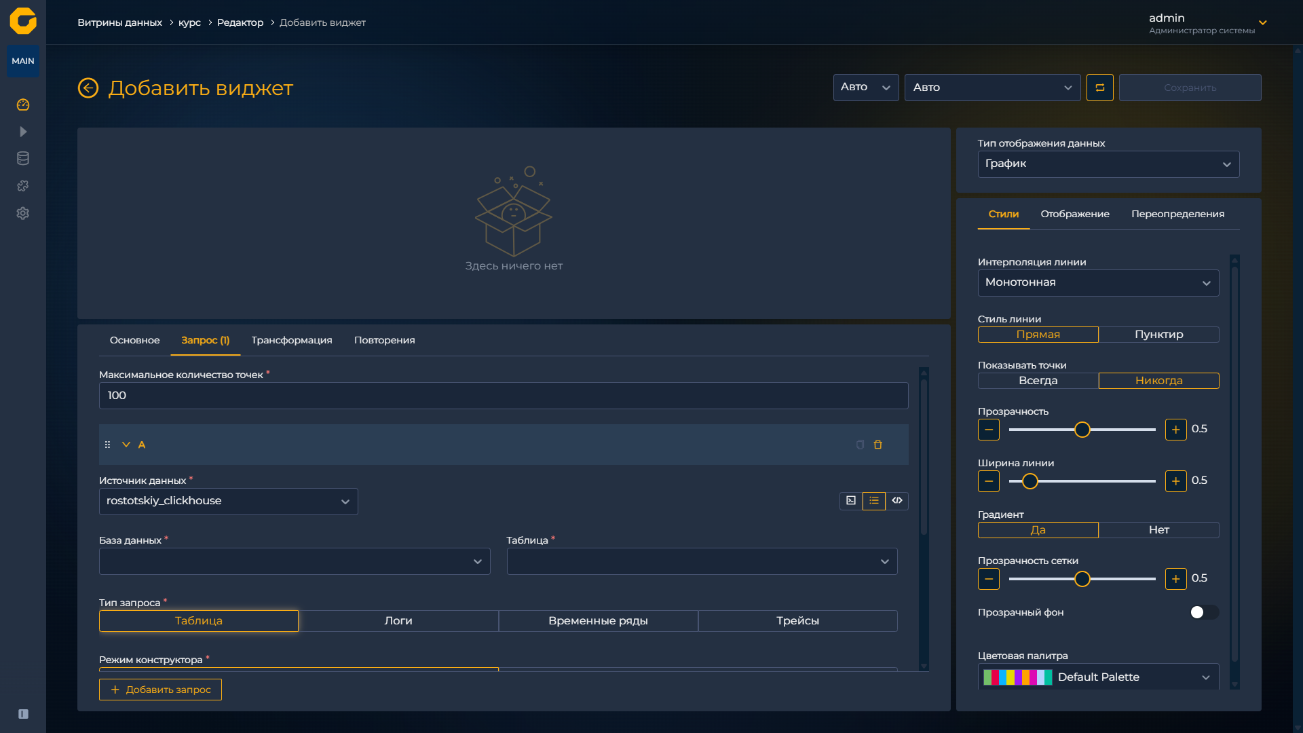Open the Таблица dropdown
This screenshot has height=733, width=1303.
[702, 561]
